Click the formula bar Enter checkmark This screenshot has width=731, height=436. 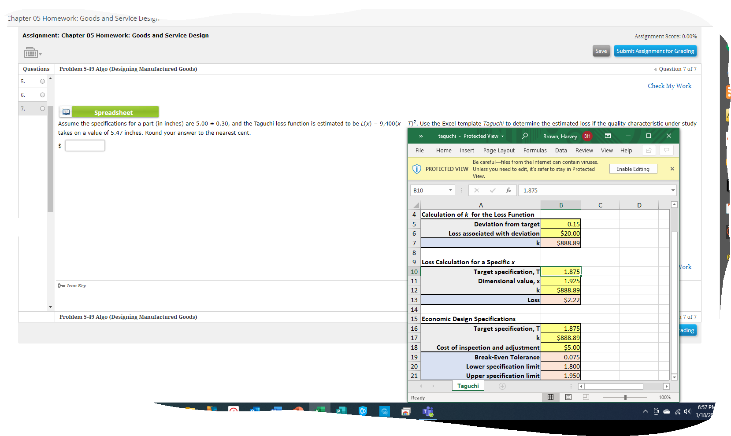coord(493,190)
